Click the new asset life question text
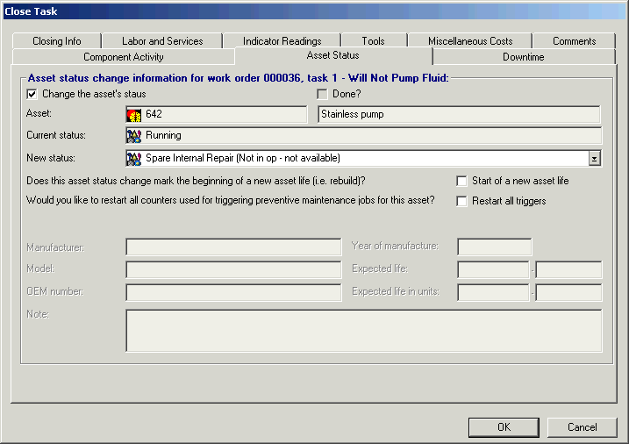 point(196,181)
